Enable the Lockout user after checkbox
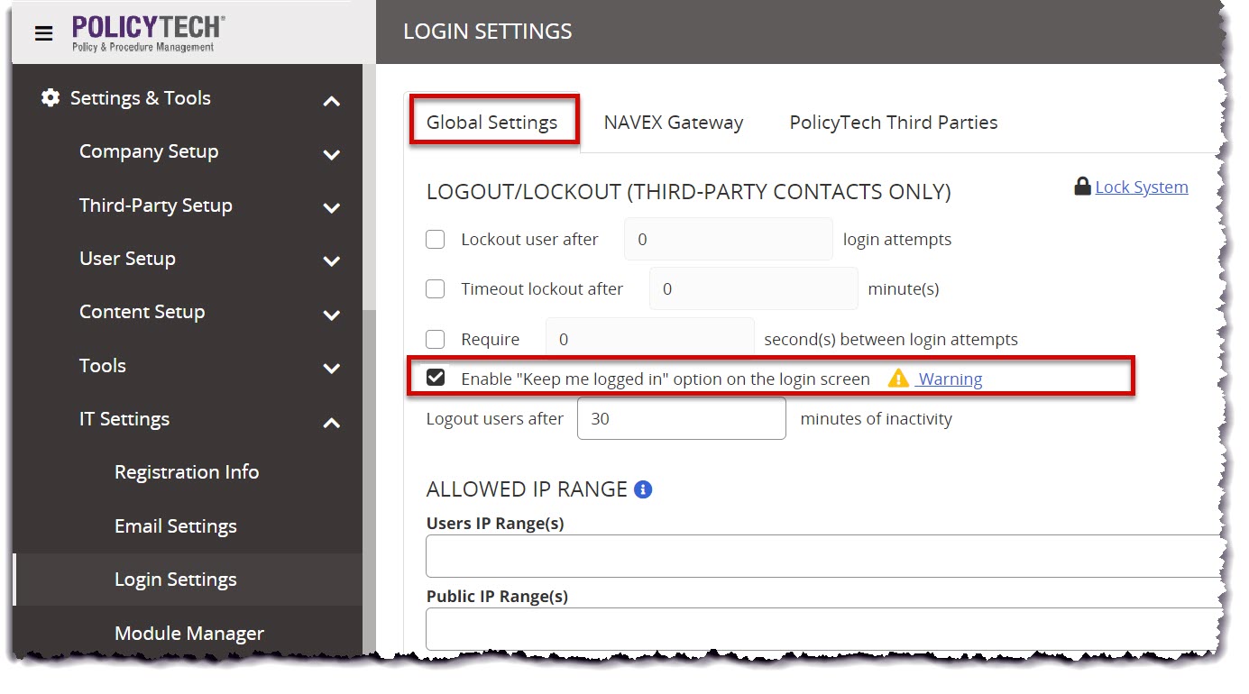Viewport: 1249px width, 694px height. point(436,239)
